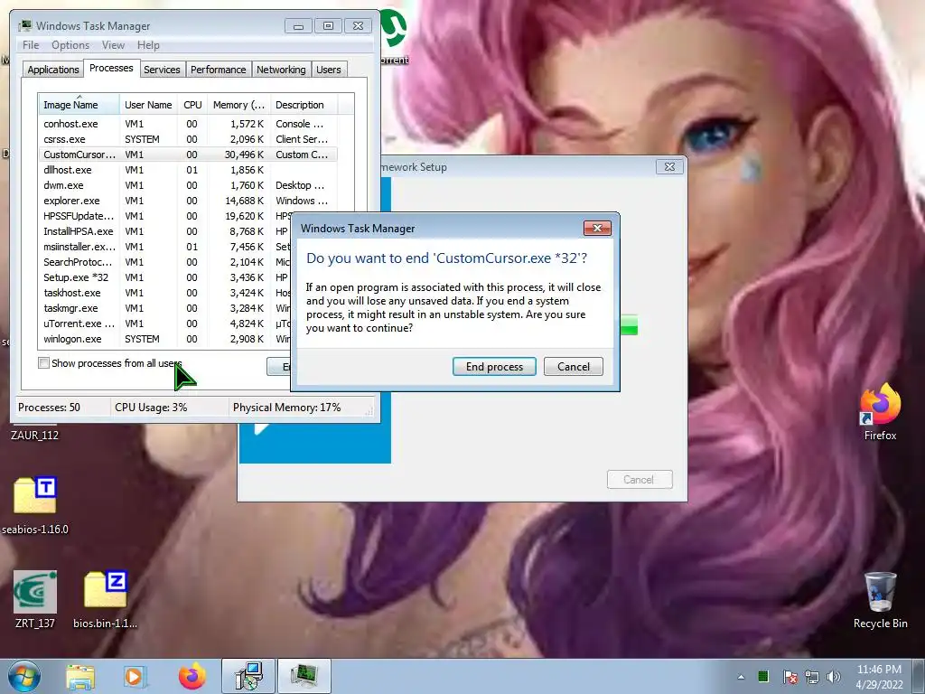Select the csrss.exe process row
Screen dimensions: 925x694
[x=189, y=139]
